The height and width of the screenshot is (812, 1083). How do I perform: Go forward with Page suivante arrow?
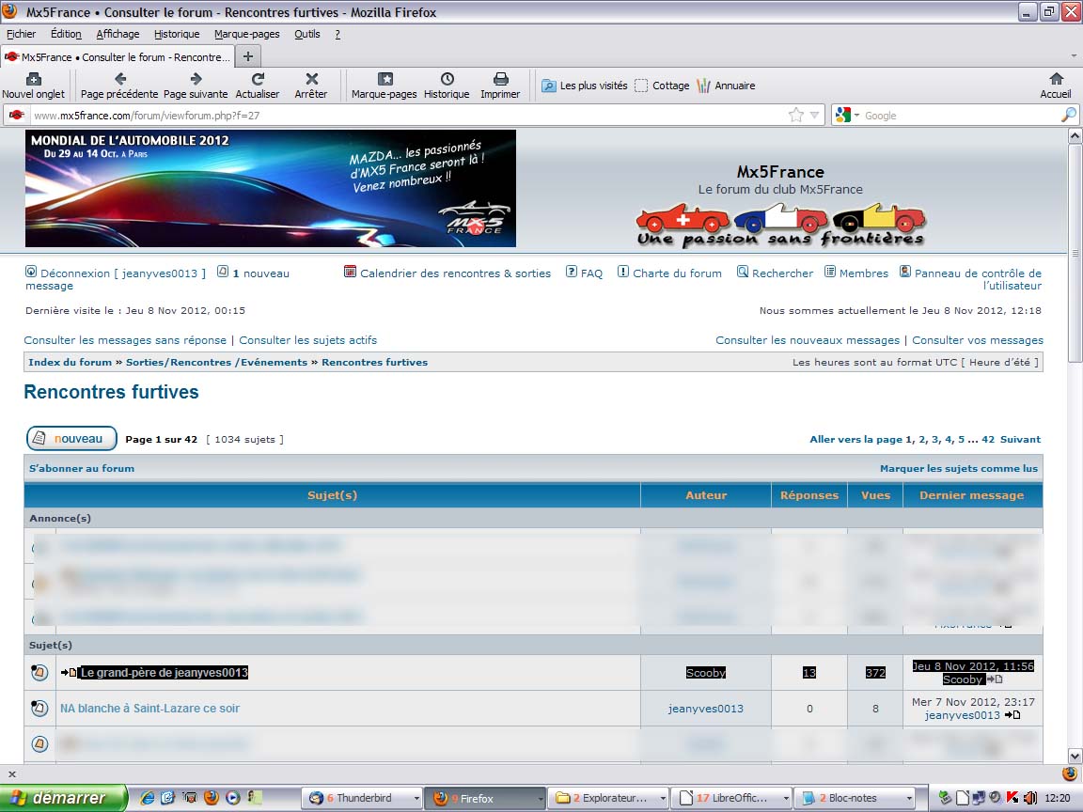point(196,86)
